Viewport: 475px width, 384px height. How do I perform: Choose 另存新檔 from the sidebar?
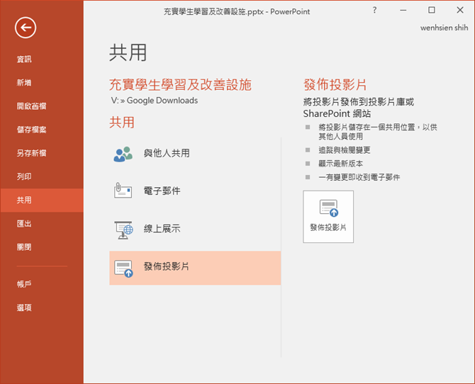31,153
